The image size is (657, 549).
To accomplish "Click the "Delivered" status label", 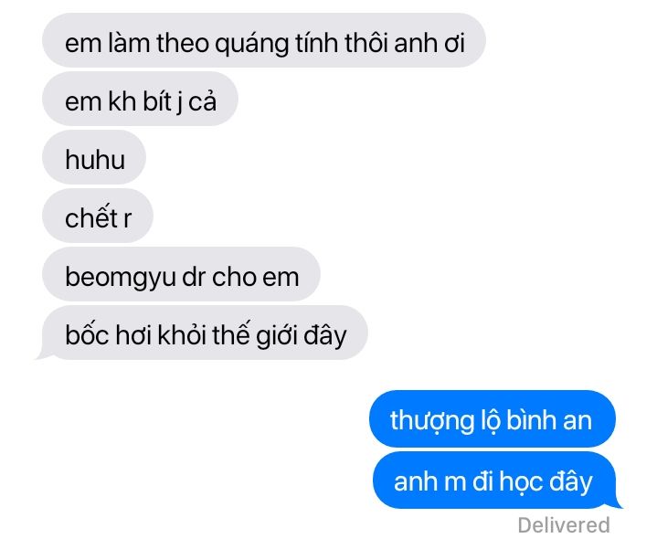I will (564, 524).
